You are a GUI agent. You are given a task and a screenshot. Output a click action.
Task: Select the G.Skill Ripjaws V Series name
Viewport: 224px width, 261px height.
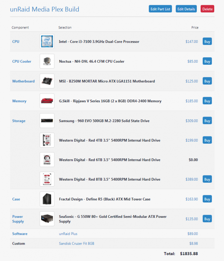click(110, 101)
